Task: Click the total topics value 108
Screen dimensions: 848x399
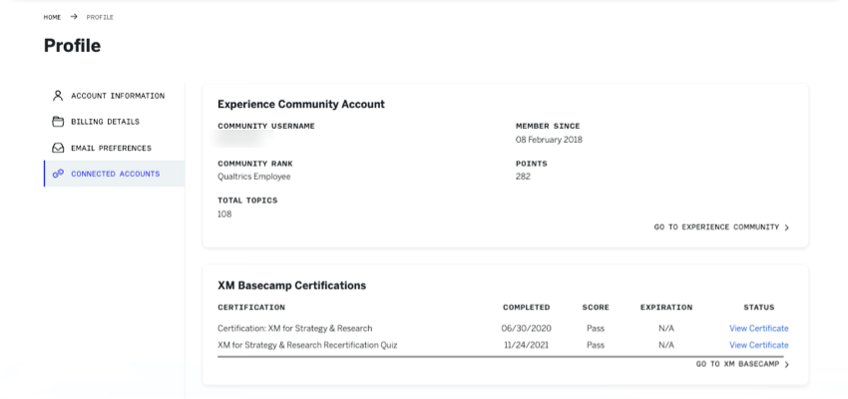Action: coord(224,214)
